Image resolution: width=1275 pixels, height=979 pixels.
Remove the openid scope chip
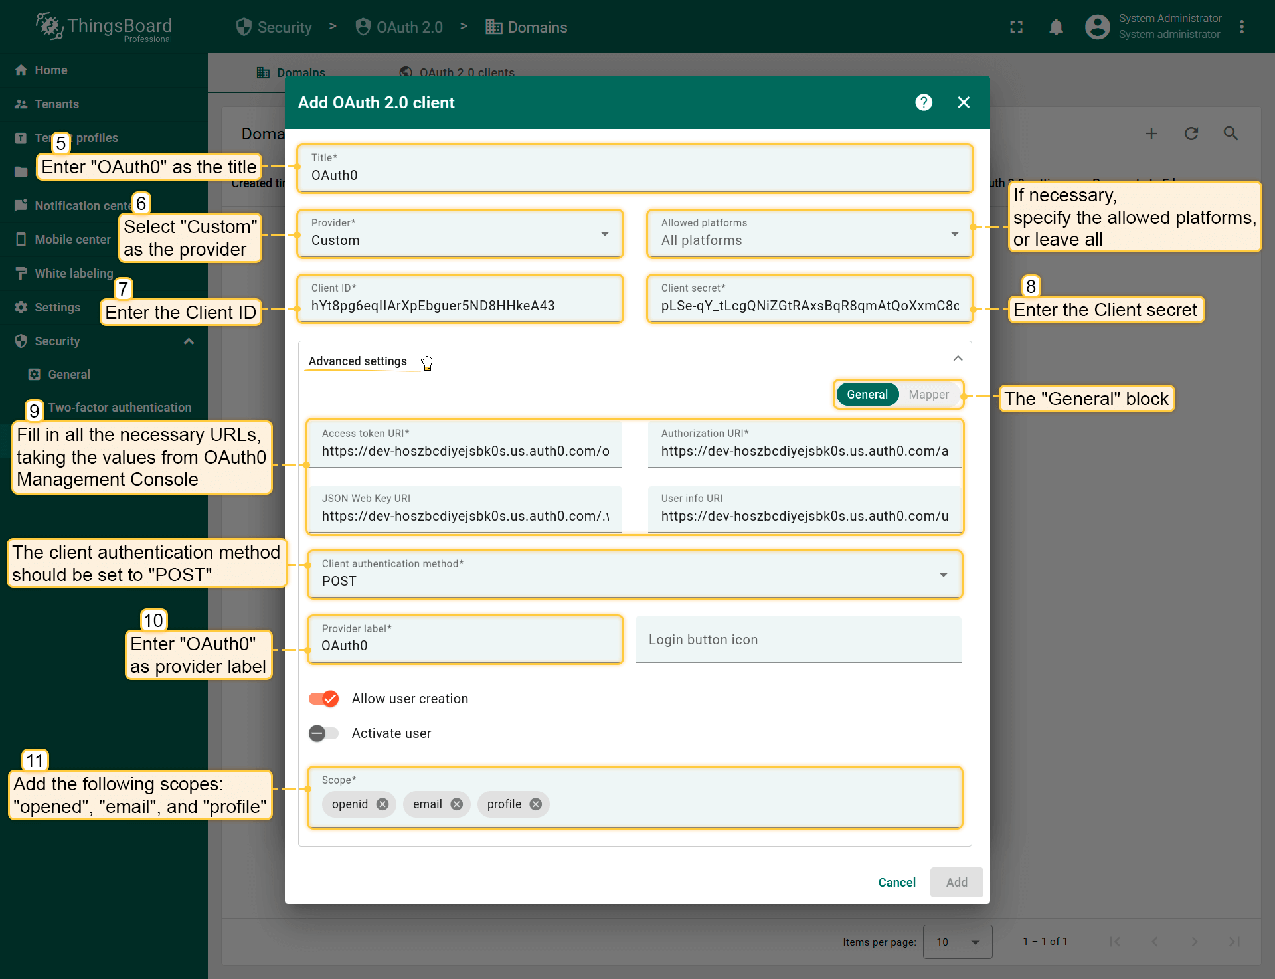click(x=382, y=804)
